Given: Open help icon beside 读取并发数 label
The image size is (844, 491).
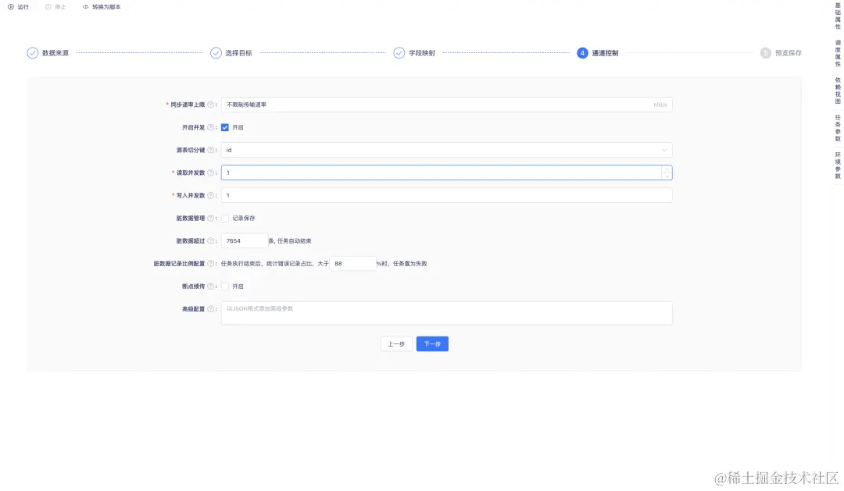Looking at the screenshot, I should [x=210, y=173].
